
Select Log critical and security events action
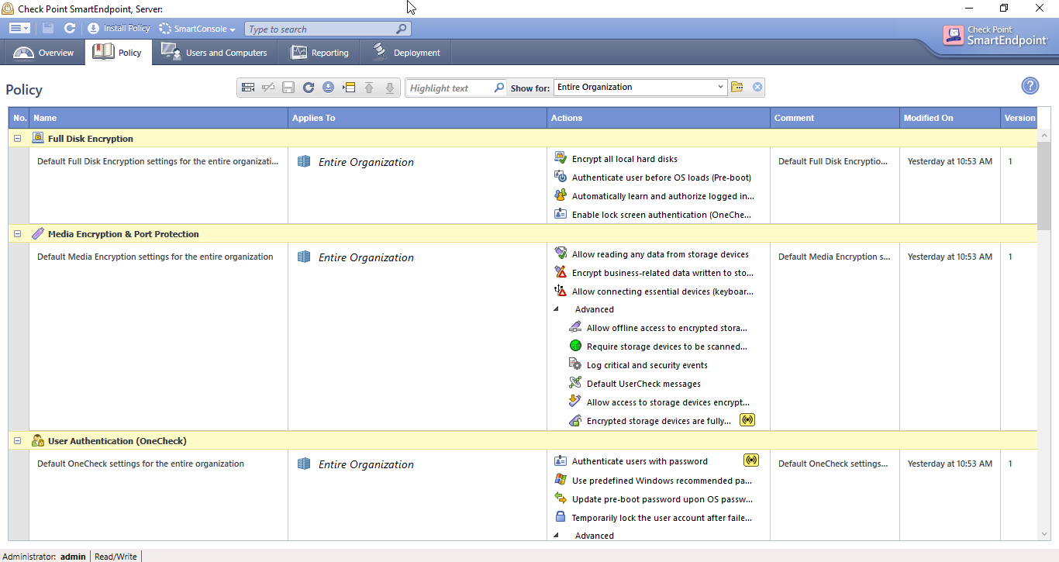tap(647, 365)
